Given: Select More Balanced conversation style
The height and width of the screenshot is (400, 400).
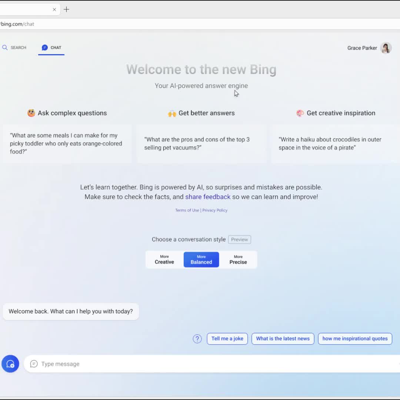Looking at the screenshot, I should pyautogui.click(x=201, y=259).
